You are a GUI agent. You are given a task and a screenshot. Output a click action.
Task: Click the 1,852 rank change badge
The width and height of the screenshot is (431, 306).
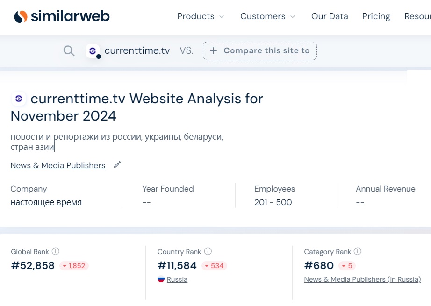[74, 266]
